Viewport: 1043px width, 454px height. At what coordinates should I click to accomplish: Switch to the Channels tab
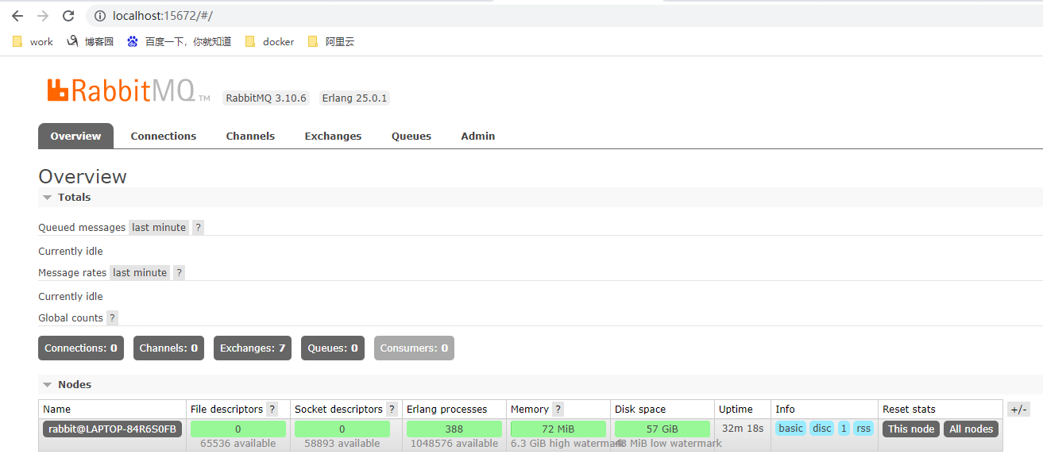tap(250, 136)
